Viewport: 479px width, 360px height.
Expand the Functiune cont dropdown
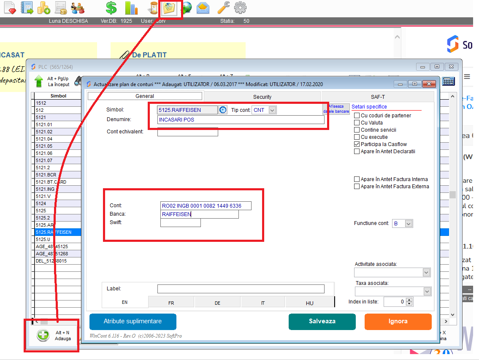click(408, 224)
